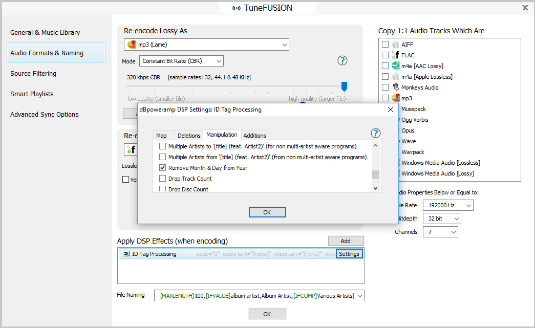Select Windows Media Audio [Lossless] entry

[440, 163]
